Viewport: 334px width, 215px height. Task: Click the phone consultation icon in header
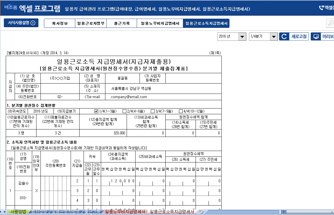point(322,8)
